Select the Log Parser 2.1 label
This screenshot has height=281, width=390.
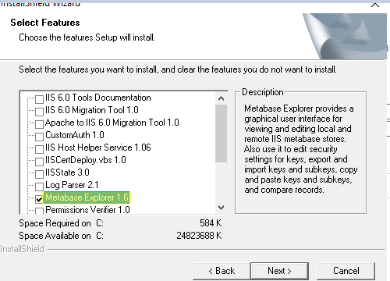click(72, 185)
